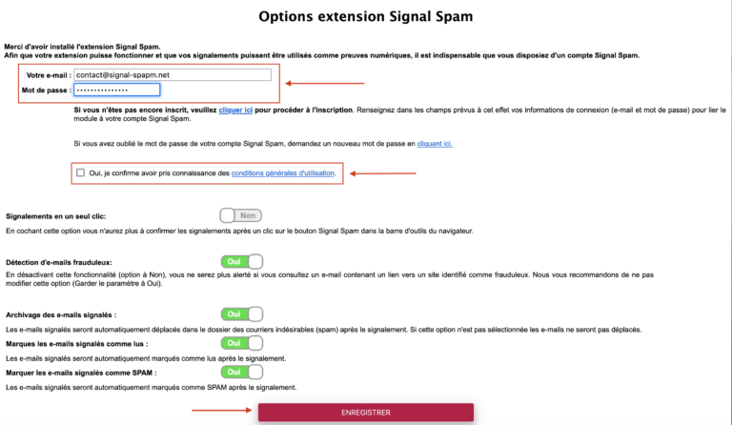Save settings with the ENREGISTRER button
The width and height of the screenshot is (732, 425).
pyautogui.click(x=366, y=413)
